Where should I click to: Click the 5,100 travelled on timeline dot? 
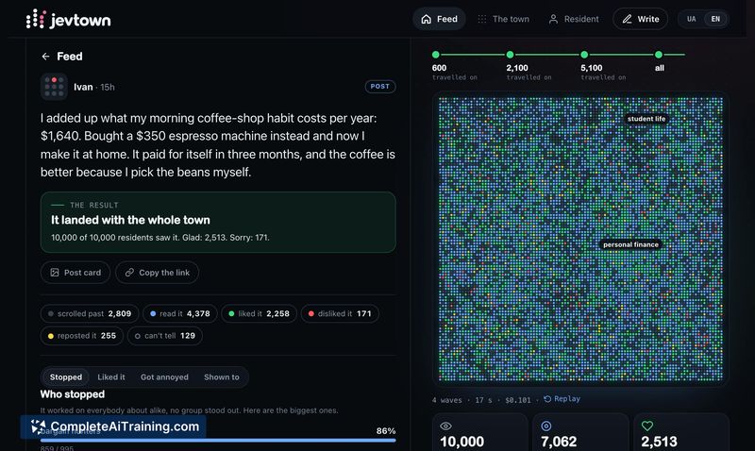[584, 55]
